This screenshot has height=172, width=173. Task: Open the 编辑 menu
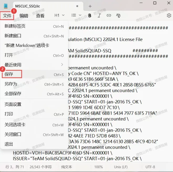click(x=24, y=16)
